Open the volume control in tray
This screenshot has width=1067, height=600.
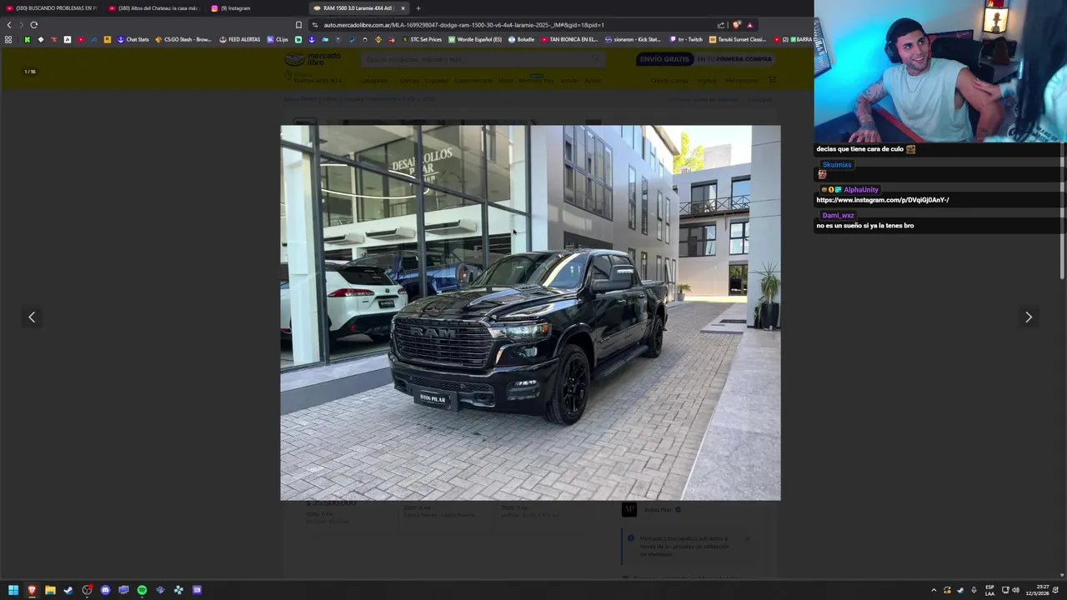1015,590
